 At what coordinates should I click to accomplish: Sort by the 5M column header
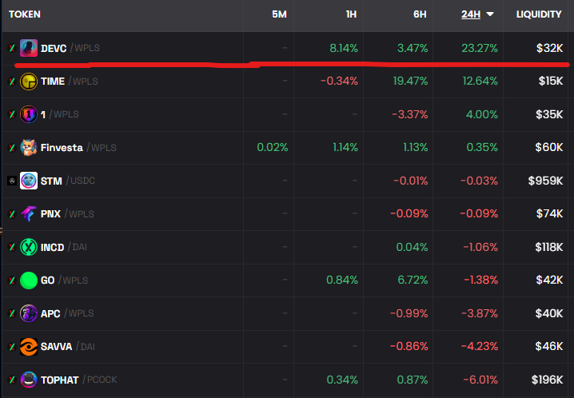pyautogui.click(x=279, y=14)
